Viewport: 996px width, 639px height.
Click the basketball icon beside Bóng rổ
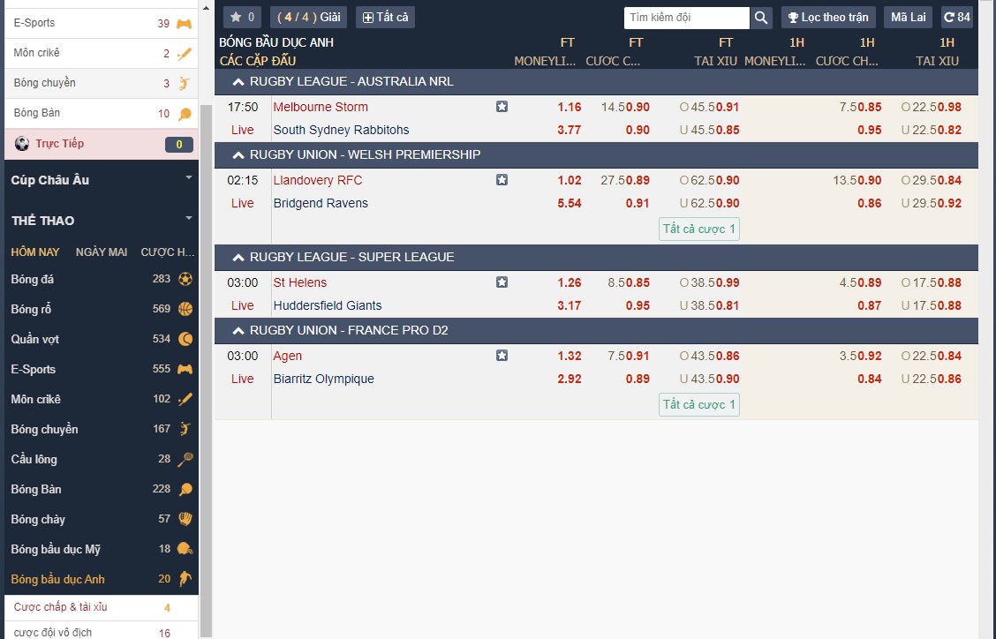point(185,309)
